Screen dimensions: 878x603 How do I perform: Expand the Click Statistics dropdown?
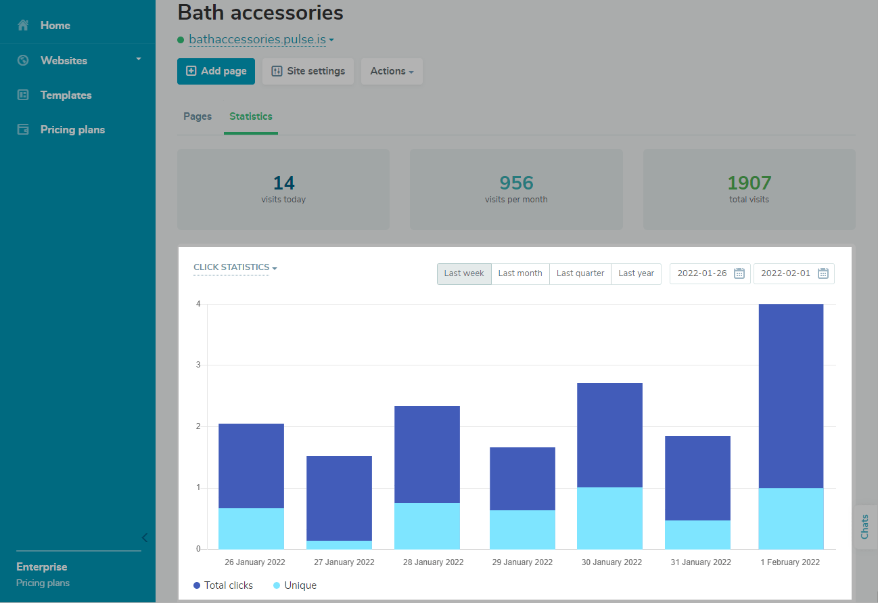(235, 267)
